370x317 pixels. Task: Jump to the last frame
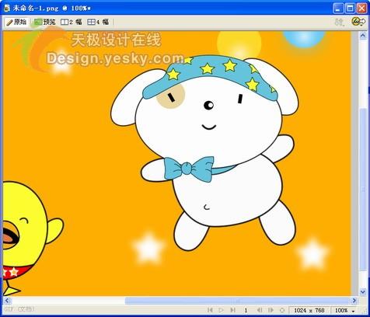click(x=233, y=310)
